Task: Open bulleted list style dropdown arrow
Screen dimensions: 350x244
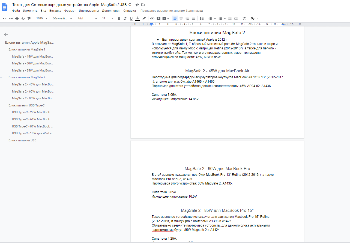Action: click(x=225, y=19)
